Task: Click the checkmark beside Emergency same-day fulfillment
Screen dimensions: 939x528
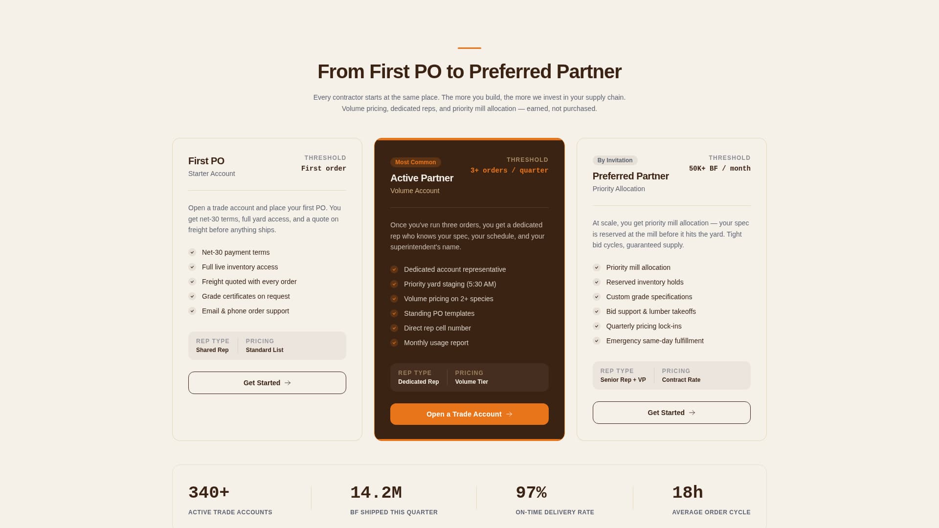Action: click(x=597, y=341)
